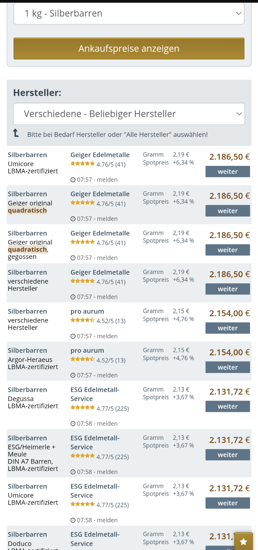Open pro aurum link in verschiedene Hersteller row
The width and height of the screenshot is (258, 550).
point(87,312)
